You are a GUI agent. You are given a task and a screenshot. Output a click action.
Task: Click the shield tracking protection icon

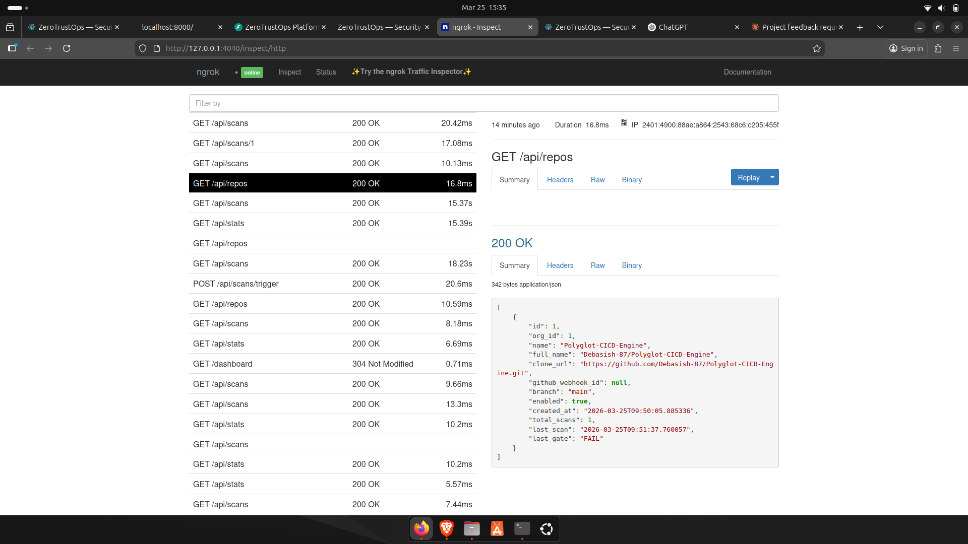143,48
